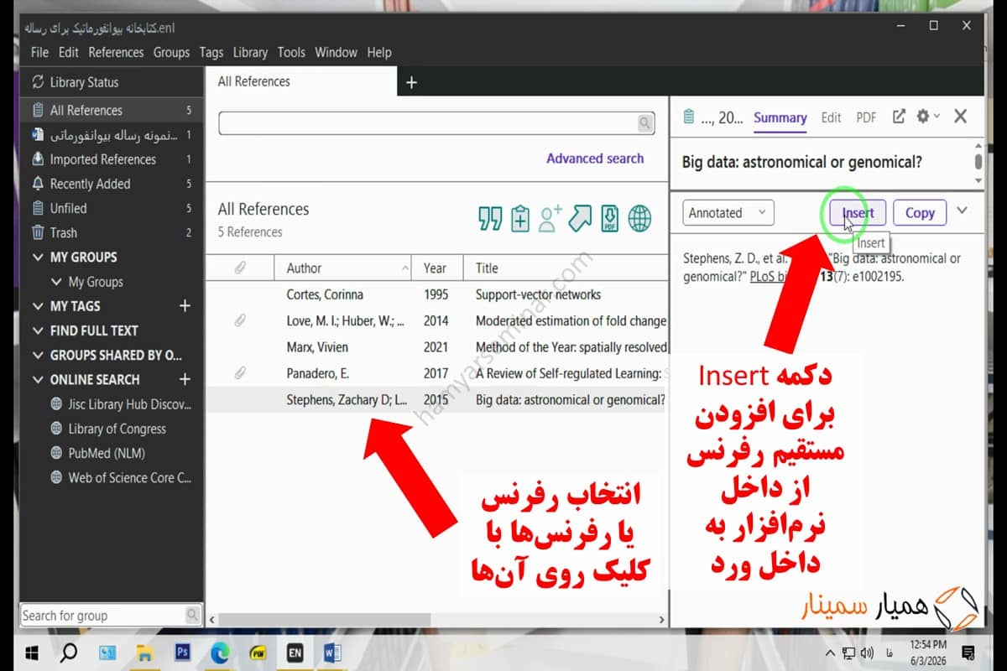
Task: Open the Trash group
Action: point(112,232)
